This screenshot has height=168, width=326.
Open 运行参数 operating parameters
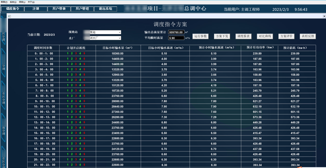point(200,36)
